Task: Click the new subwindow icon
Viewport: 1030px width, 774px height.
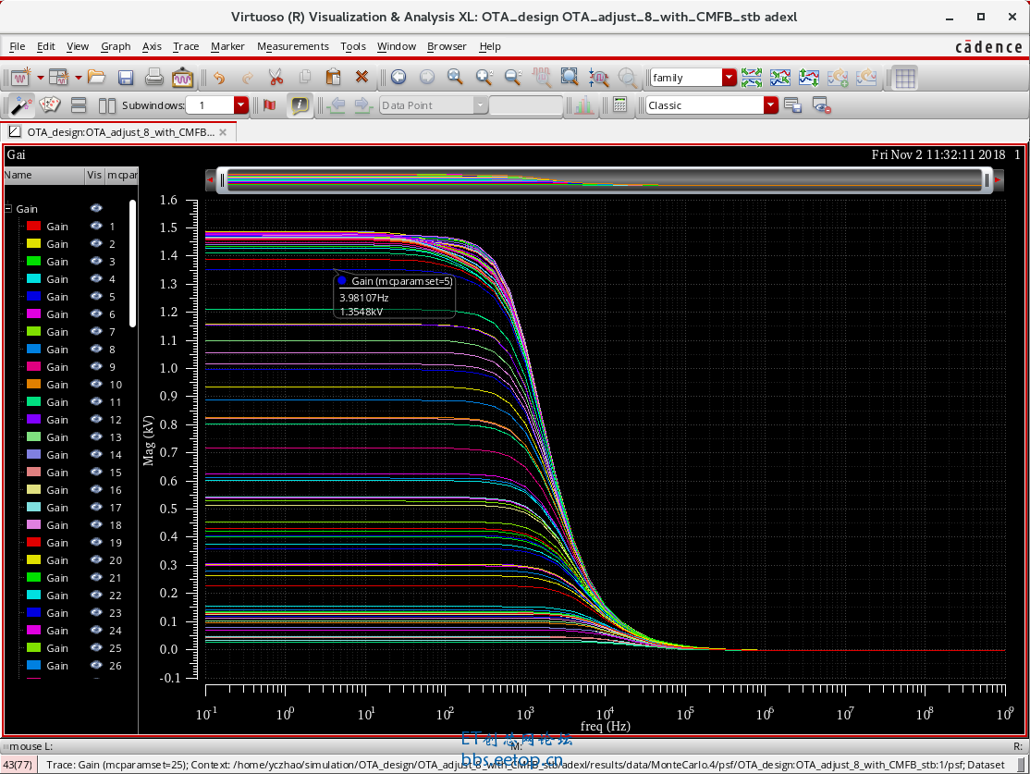Action: coord(58,78)
